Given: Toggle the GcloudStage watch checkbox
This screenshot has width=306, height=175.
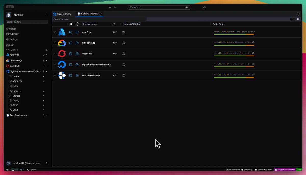Looking at the screenshot, I should (x=77, y=43).
